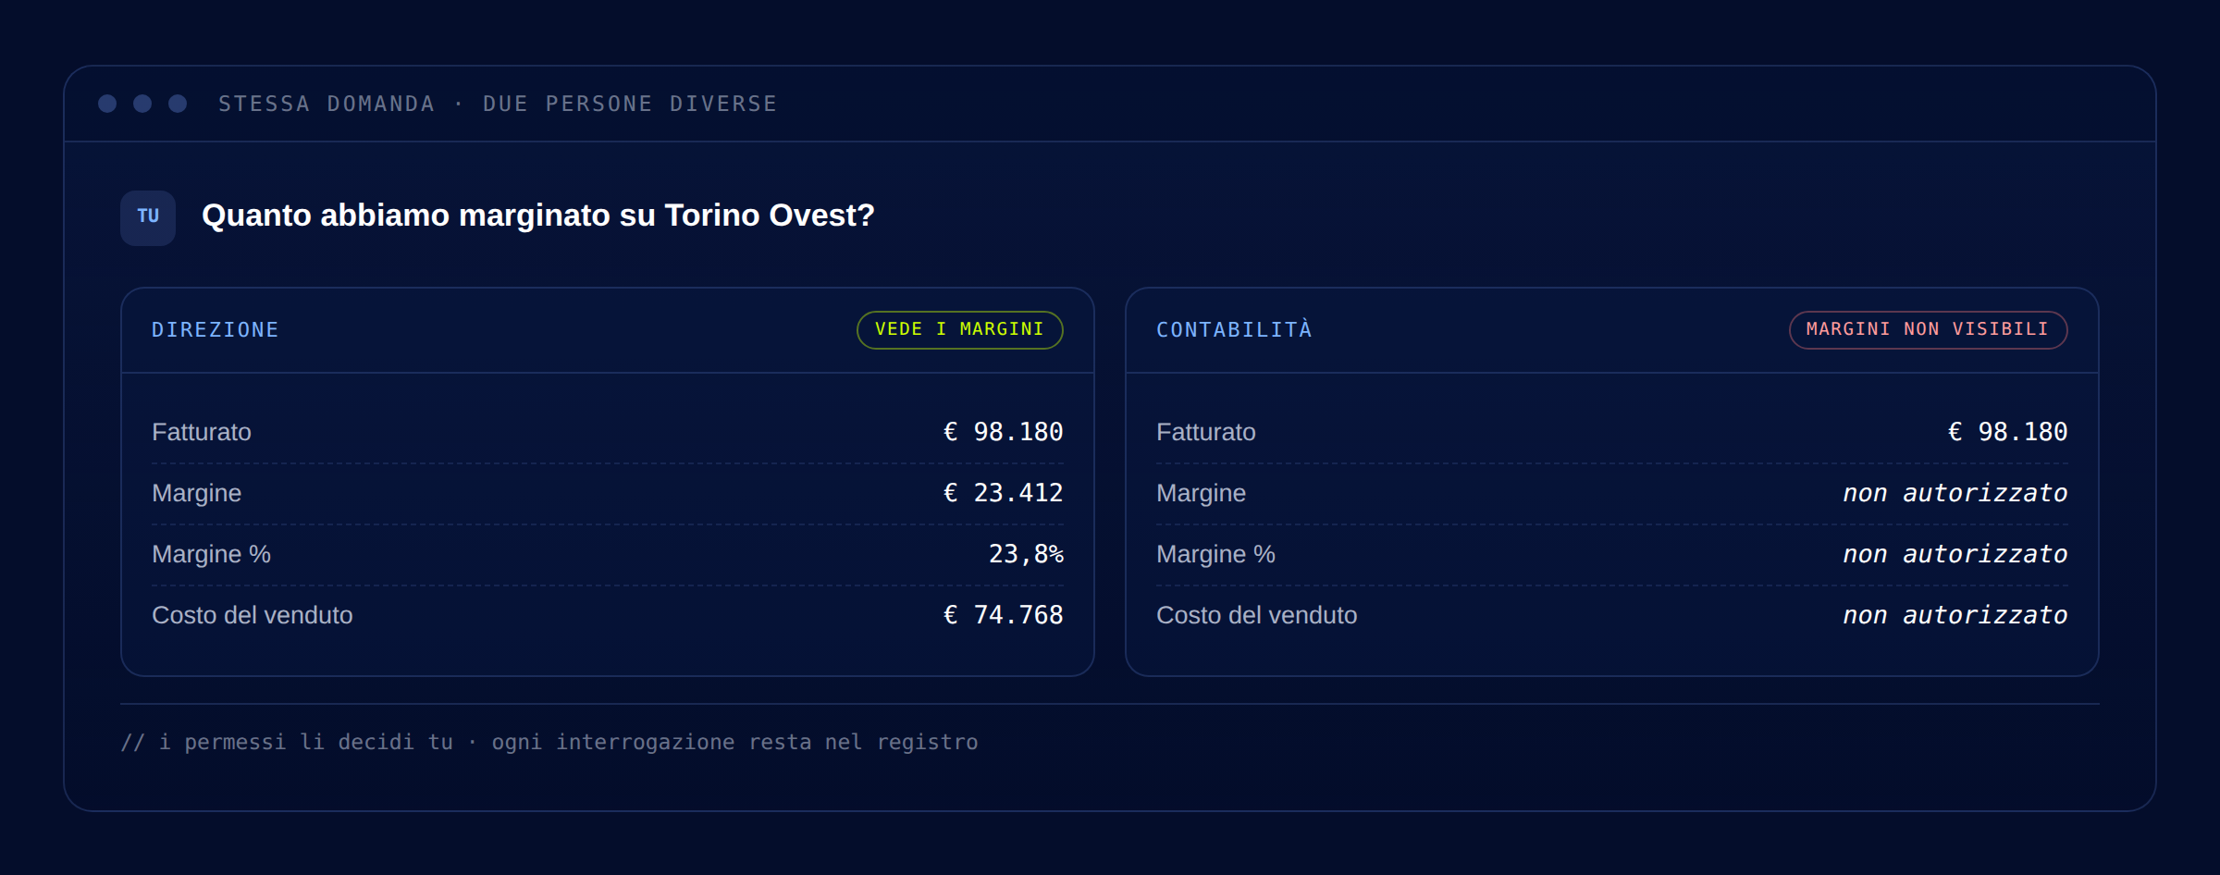Click the 23,8% margin percentage

coord(1026,554)
